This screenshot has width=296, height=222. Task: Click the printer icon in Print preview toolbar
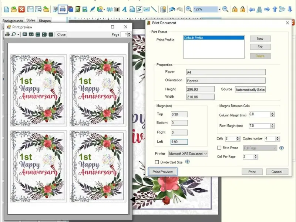click(7, 34)
